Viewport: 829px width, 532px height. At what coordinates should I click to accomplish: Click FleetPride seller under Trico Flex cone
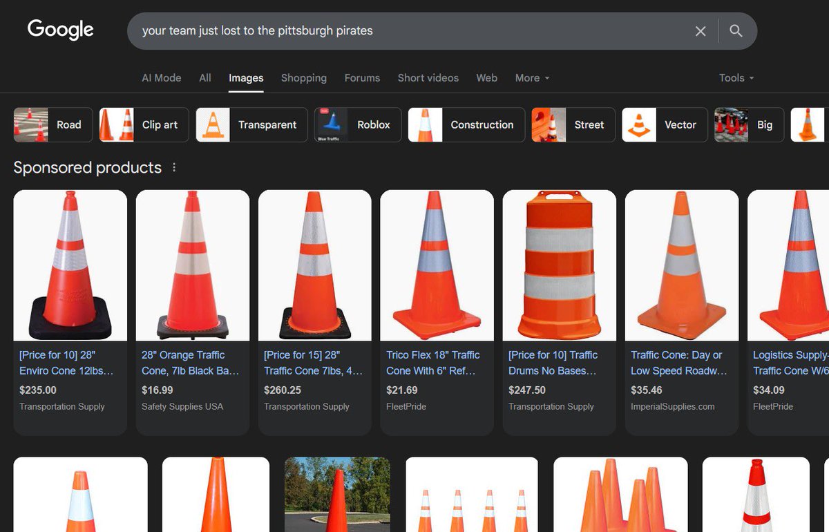point(406,407)
